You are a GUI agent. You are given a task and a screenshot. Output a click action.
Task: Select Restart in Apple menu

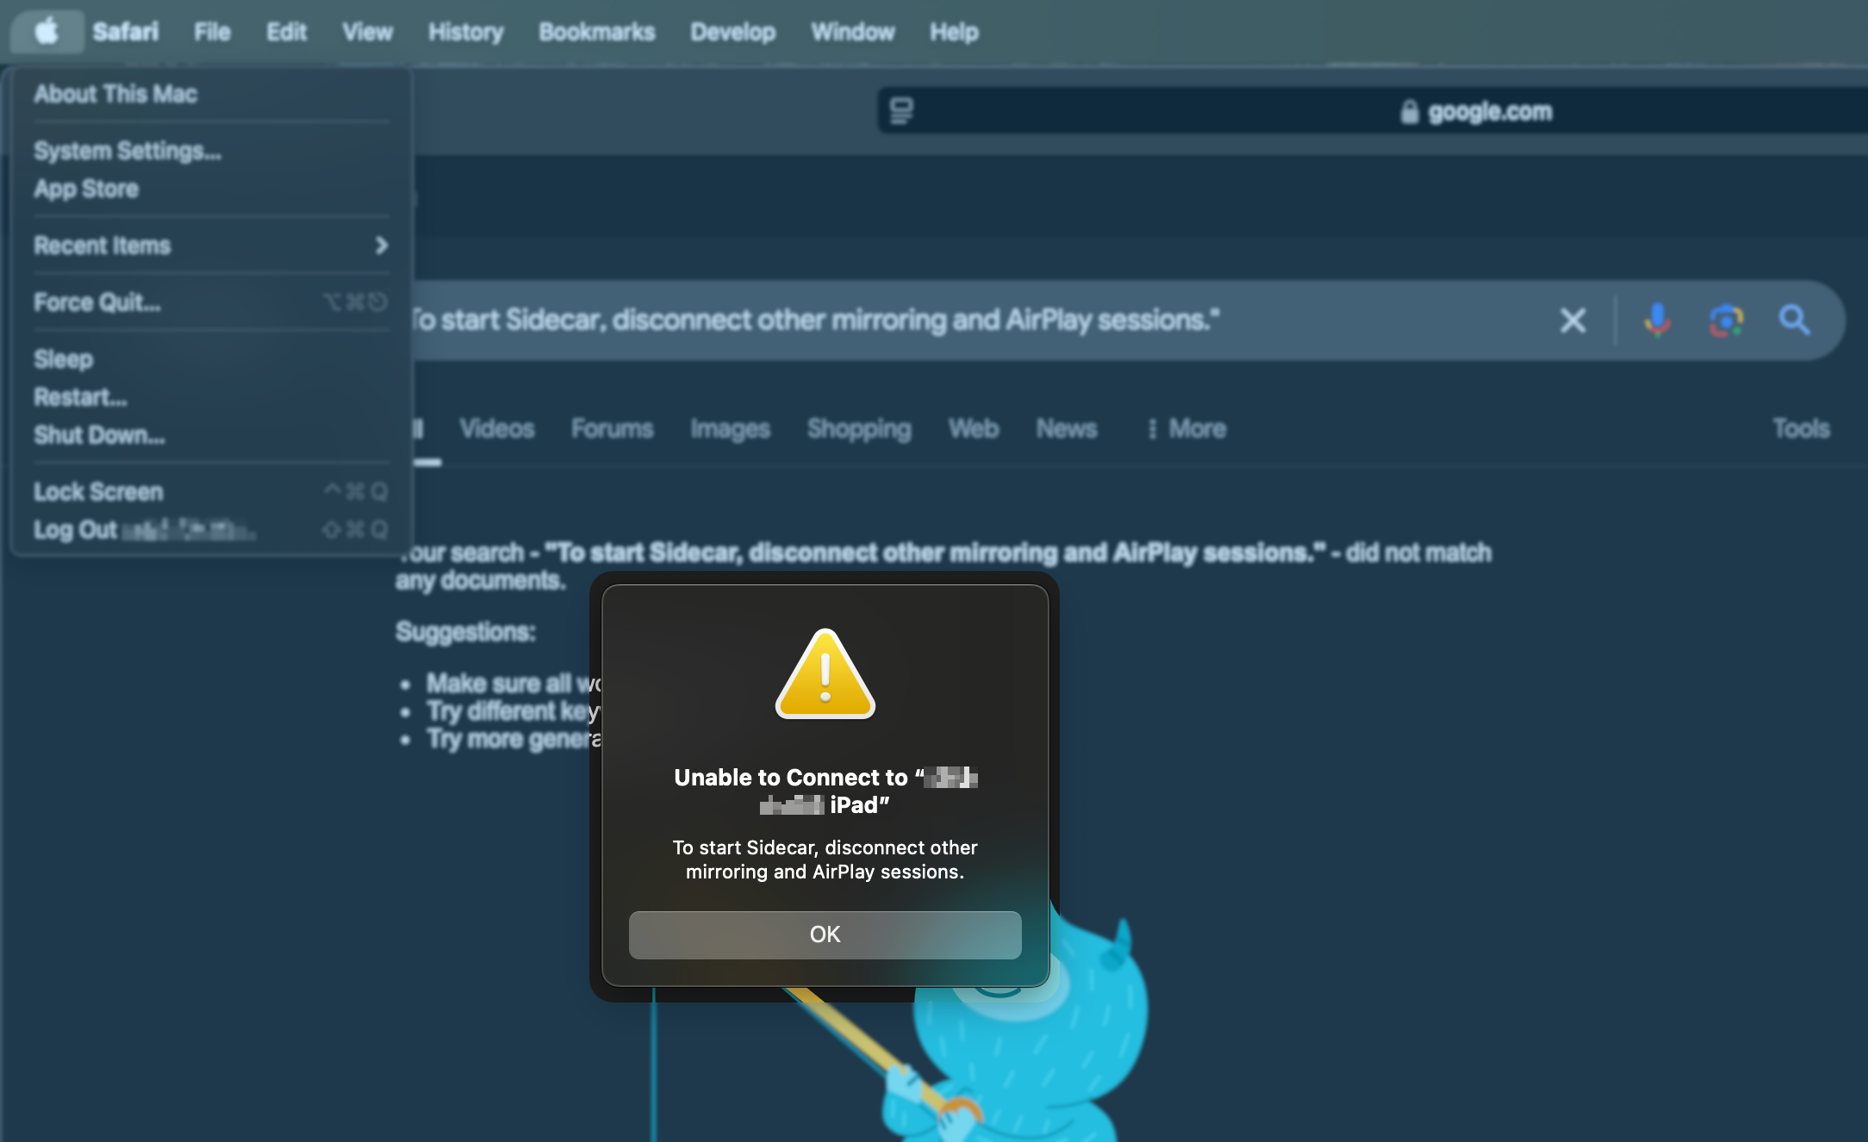212,397
